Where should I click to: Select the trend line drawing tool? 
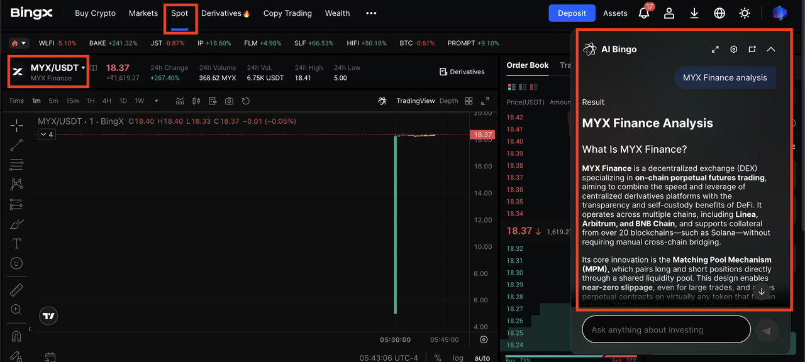pyautogui.click(x=16, y=145)
